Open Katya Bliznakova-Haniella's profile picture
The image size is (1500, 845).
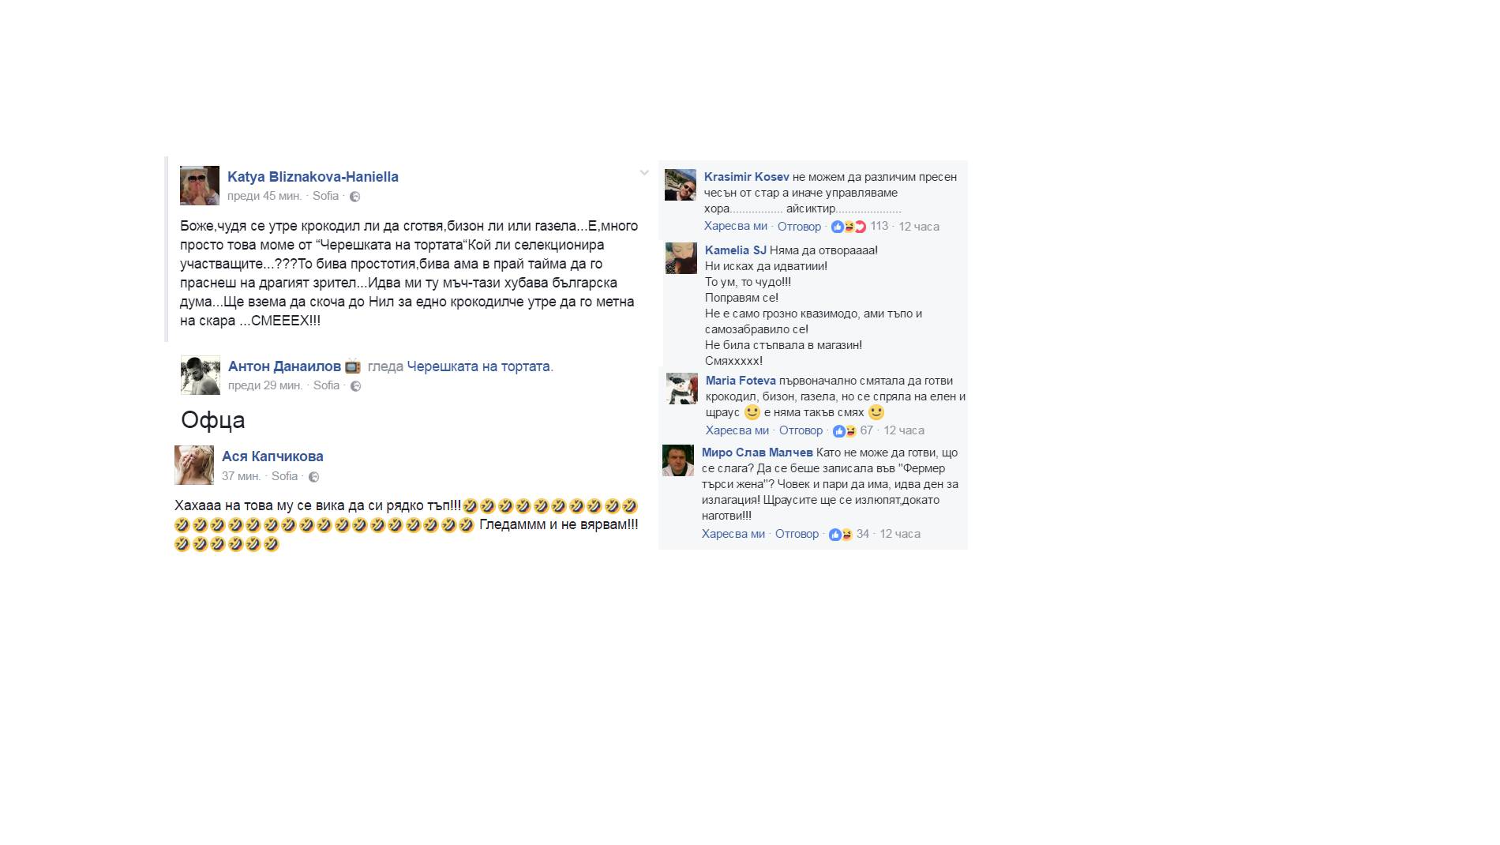click(x=200, y=186)
